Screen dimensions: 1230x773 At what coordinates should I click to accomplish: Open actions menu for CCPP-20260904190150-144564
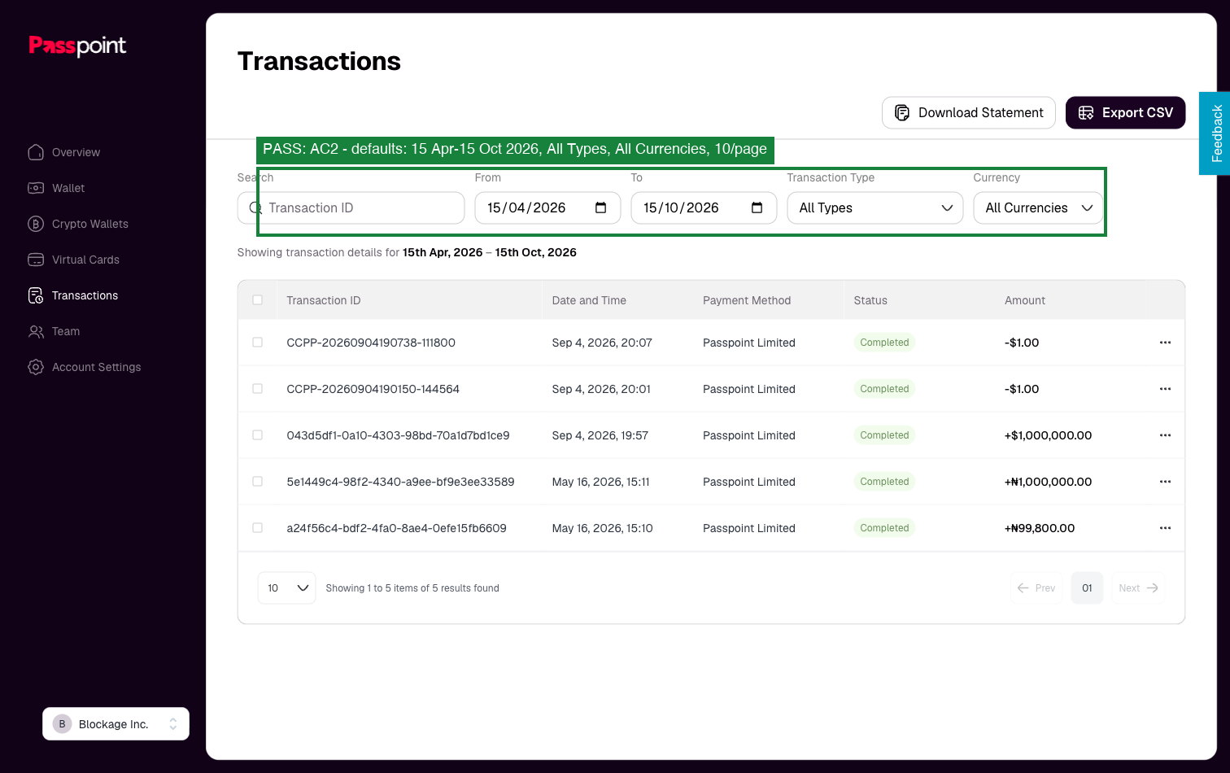coord(1165,389)
